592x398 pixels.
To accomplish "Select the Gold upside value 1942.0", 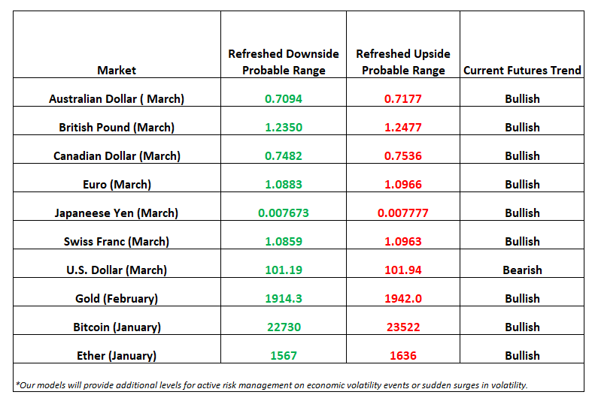I will point(403,299).
